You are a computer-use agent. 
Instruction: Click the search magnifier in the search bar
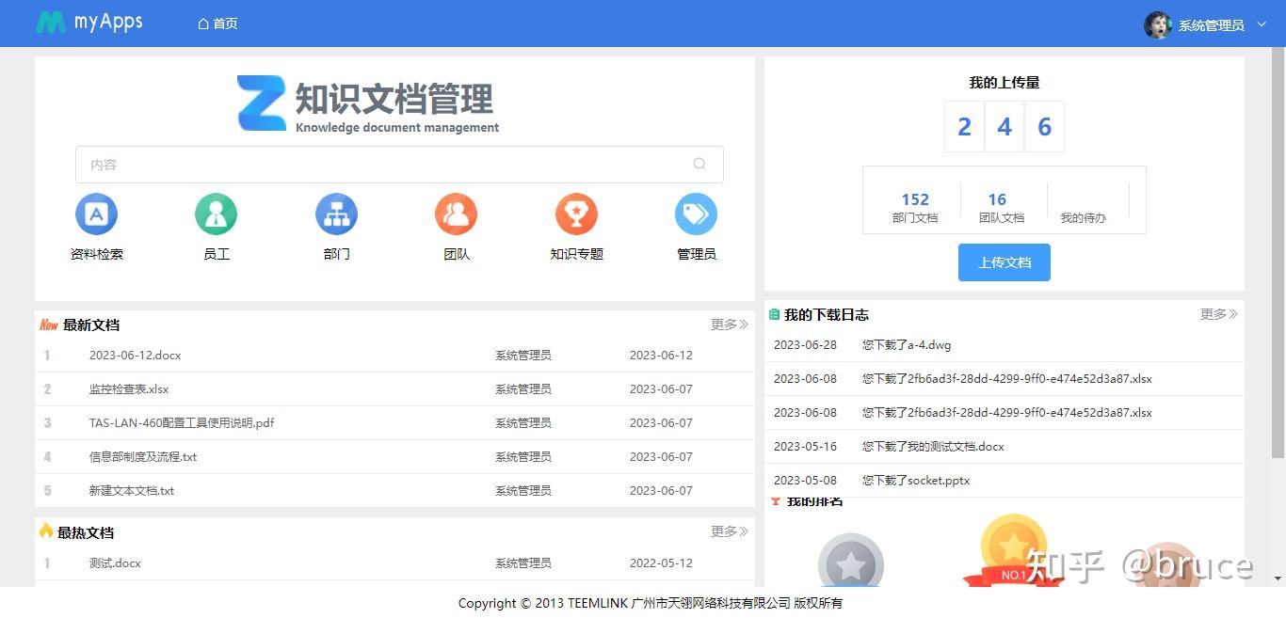(x=699, y=164)
